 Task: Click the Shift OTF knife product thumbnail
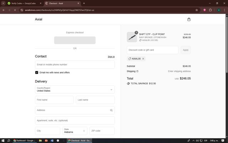tap(132, 37)
